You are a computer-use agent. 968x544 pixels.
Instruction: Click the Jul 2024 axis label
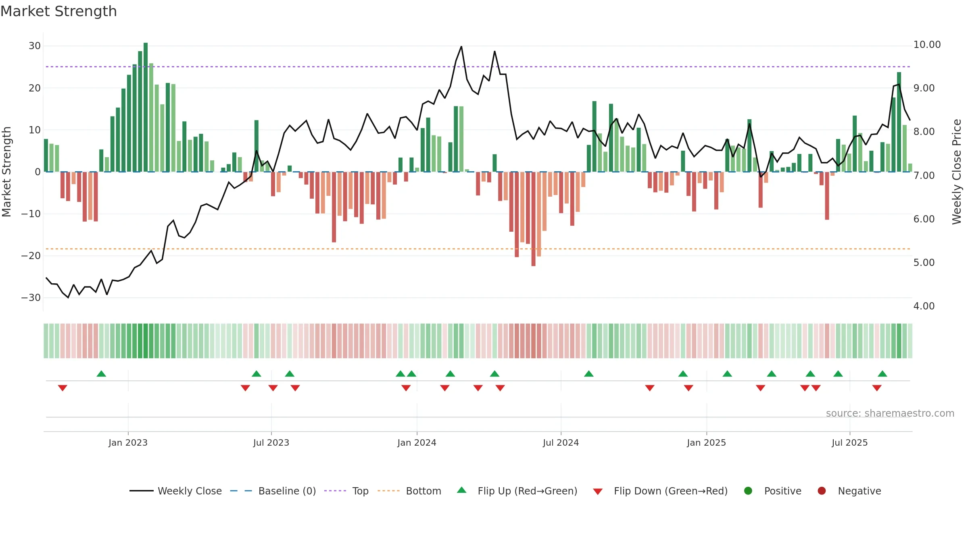(561, 442)
